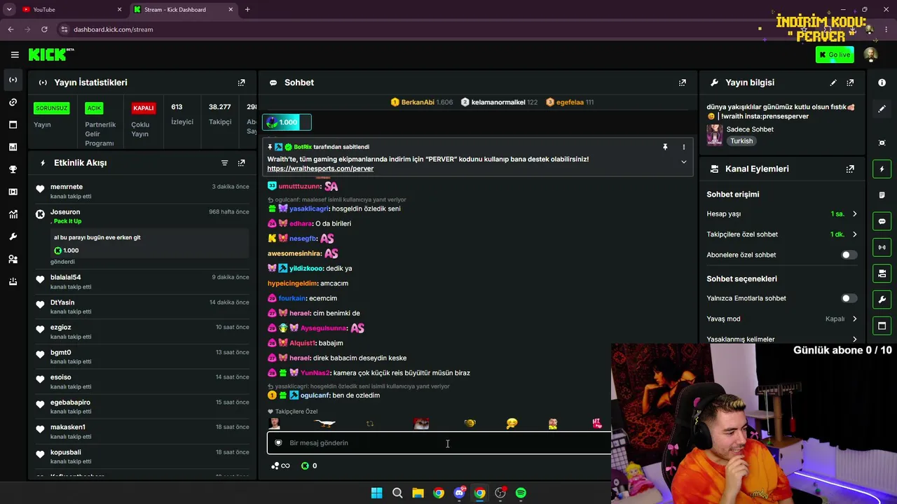Click the Go live button
Screen dimensions: 897x504
[x=834, y=55]
